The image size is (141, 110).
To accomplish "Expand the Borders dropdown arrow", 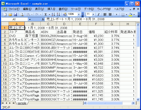I will 127,15.
